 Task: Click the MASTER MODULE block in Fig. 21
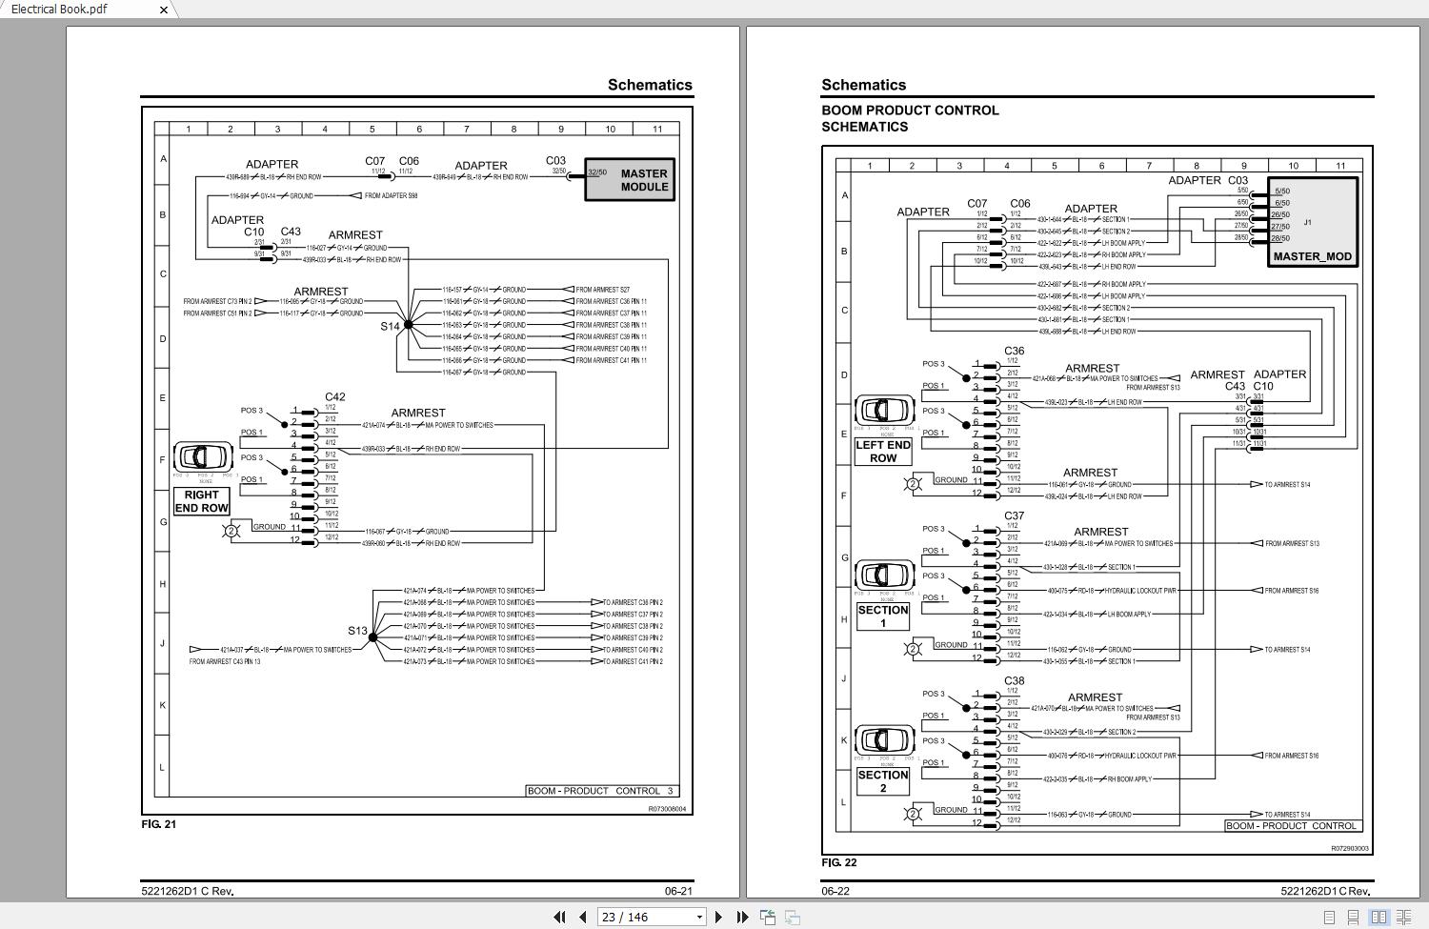point(630,179)
